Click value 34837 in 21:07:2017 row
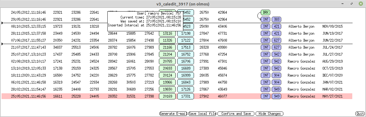Image resolution: width=366 pixels, height=117 pixels. [58, 47]
